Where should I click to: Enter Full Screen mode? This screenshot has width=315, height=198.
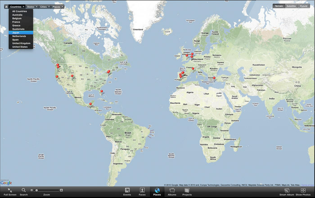tap(9, 191)
